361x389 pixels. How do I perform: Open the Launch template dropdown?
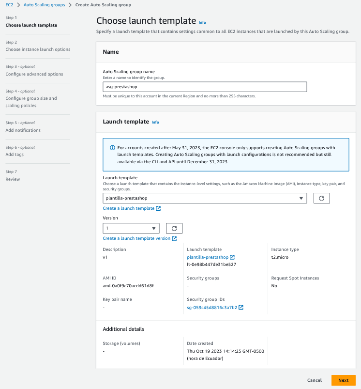pyautogui.click(x=205, y=198)
